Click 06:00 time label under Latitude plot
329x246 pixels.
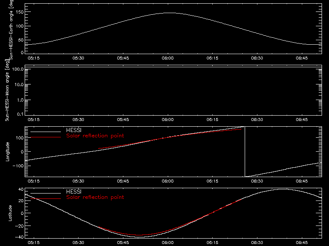coord(168,243)
